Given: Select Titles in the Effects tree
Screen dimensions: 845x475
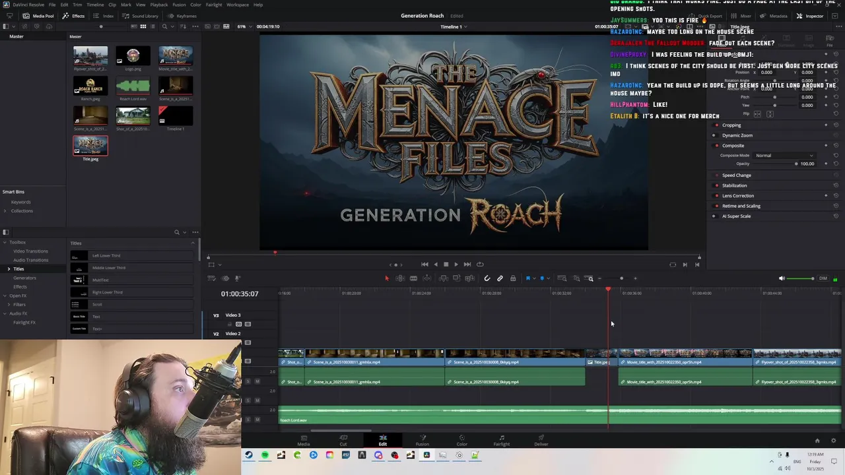Looking at the screenshot, I should coord(18,269).
